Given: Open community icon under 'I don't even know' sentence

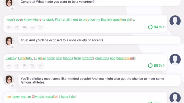Looking at the screenshot, I should click(25, 27).
